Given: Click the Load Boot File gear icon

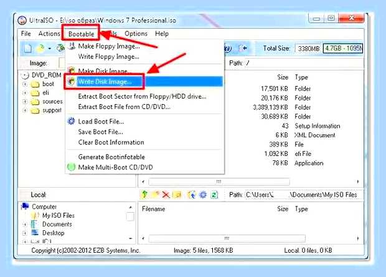Looking at the screenshot, I should coord(71,121).
